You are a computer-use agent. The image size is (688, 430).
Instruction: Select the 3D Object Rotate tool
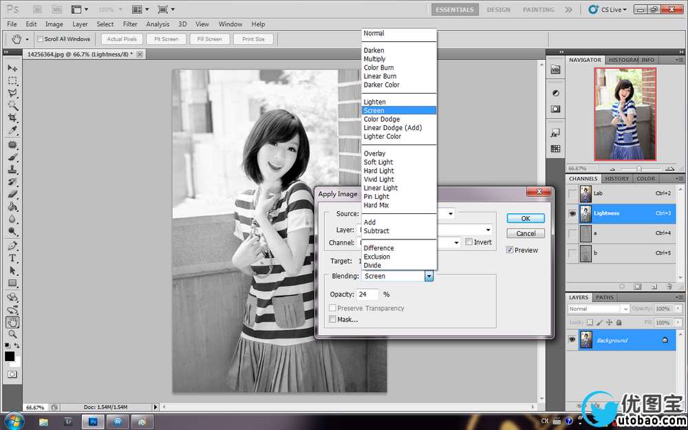click(12, 297)
